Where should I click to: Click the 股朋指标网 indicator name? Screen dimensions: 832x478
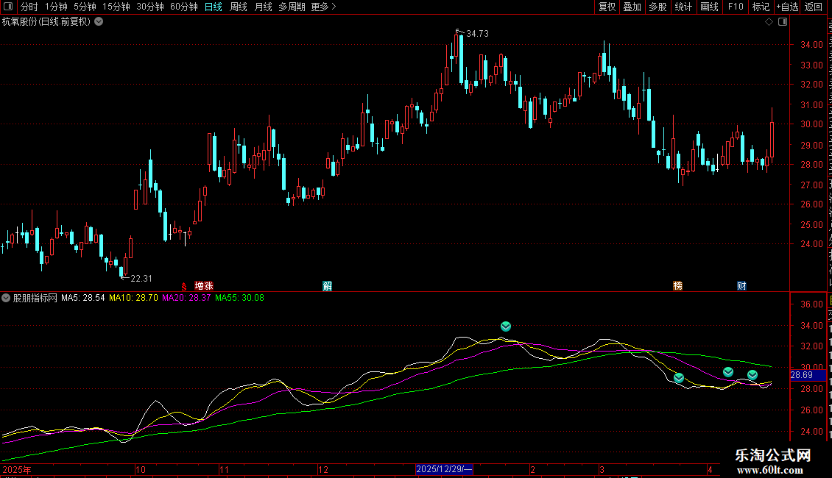pyautogui.click(x=35, y=298)
